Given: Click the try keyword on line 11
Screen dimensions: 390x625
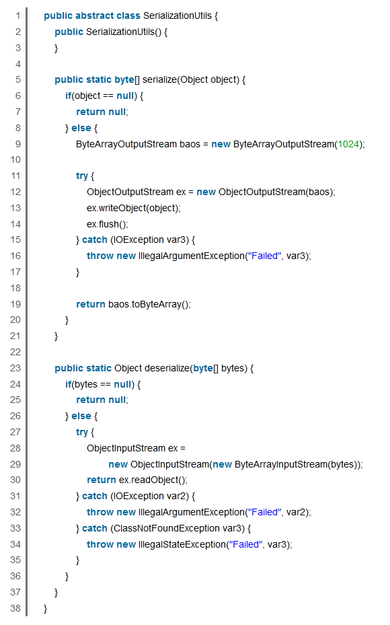Looking at the screenshot, I should coord(81,176).
